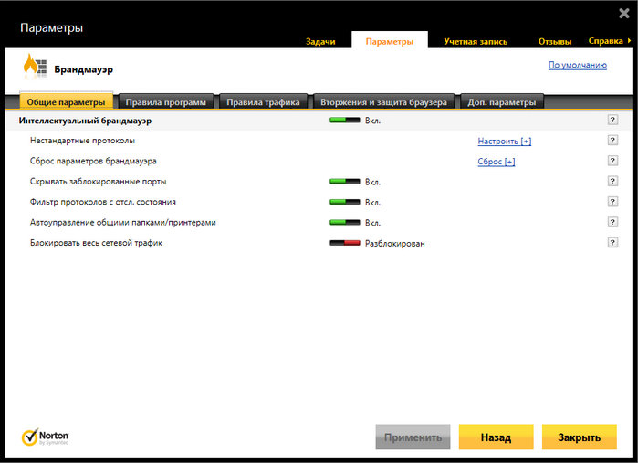638x463 pixels.
Task: Expand Настроить [+] for nonstandard protocols
Action: pyautogui.click(x=505, y=142)
